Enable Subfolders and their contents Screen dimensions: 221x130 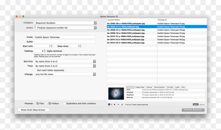[x=65, y=103]
